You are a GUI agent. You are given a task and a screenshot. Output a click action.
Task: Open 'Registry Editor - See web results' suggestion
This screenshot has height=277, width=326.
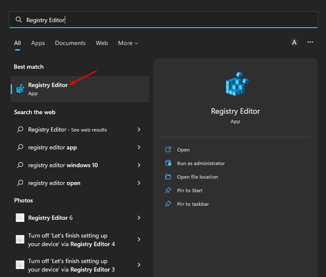click(67, 130)
